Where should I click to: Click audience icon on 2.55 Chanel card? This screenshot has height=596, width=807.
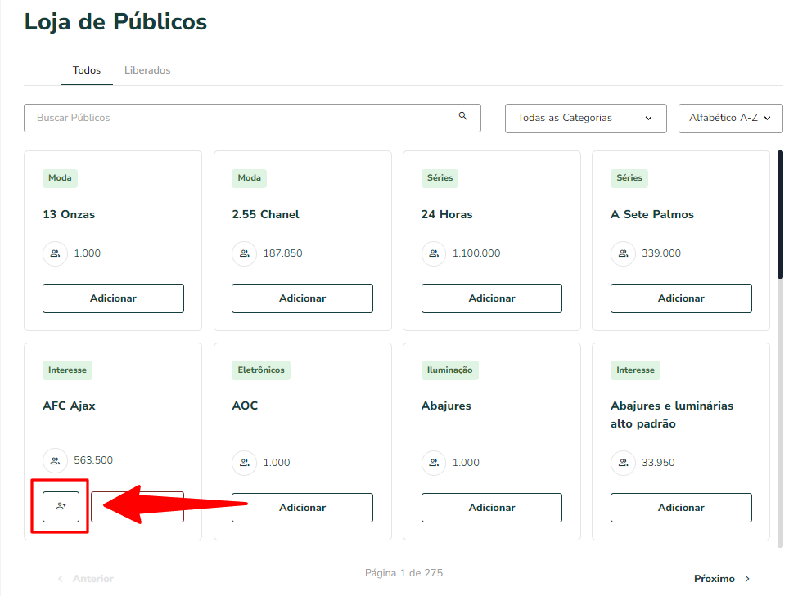[245, 253]
